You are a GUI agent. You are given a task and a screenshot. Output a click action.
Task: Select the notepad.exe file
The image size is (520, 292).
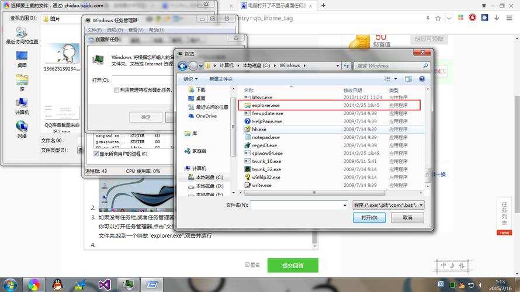(x=266, y=137)
